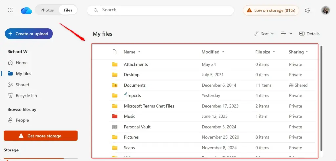Click the Pictures folder icon
Screen dimensions: 336x161
tap(115, 137)
